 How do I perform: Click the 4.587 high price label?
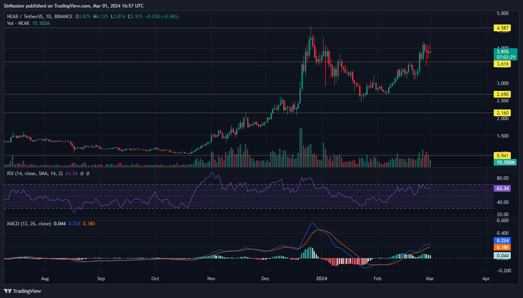502,28
